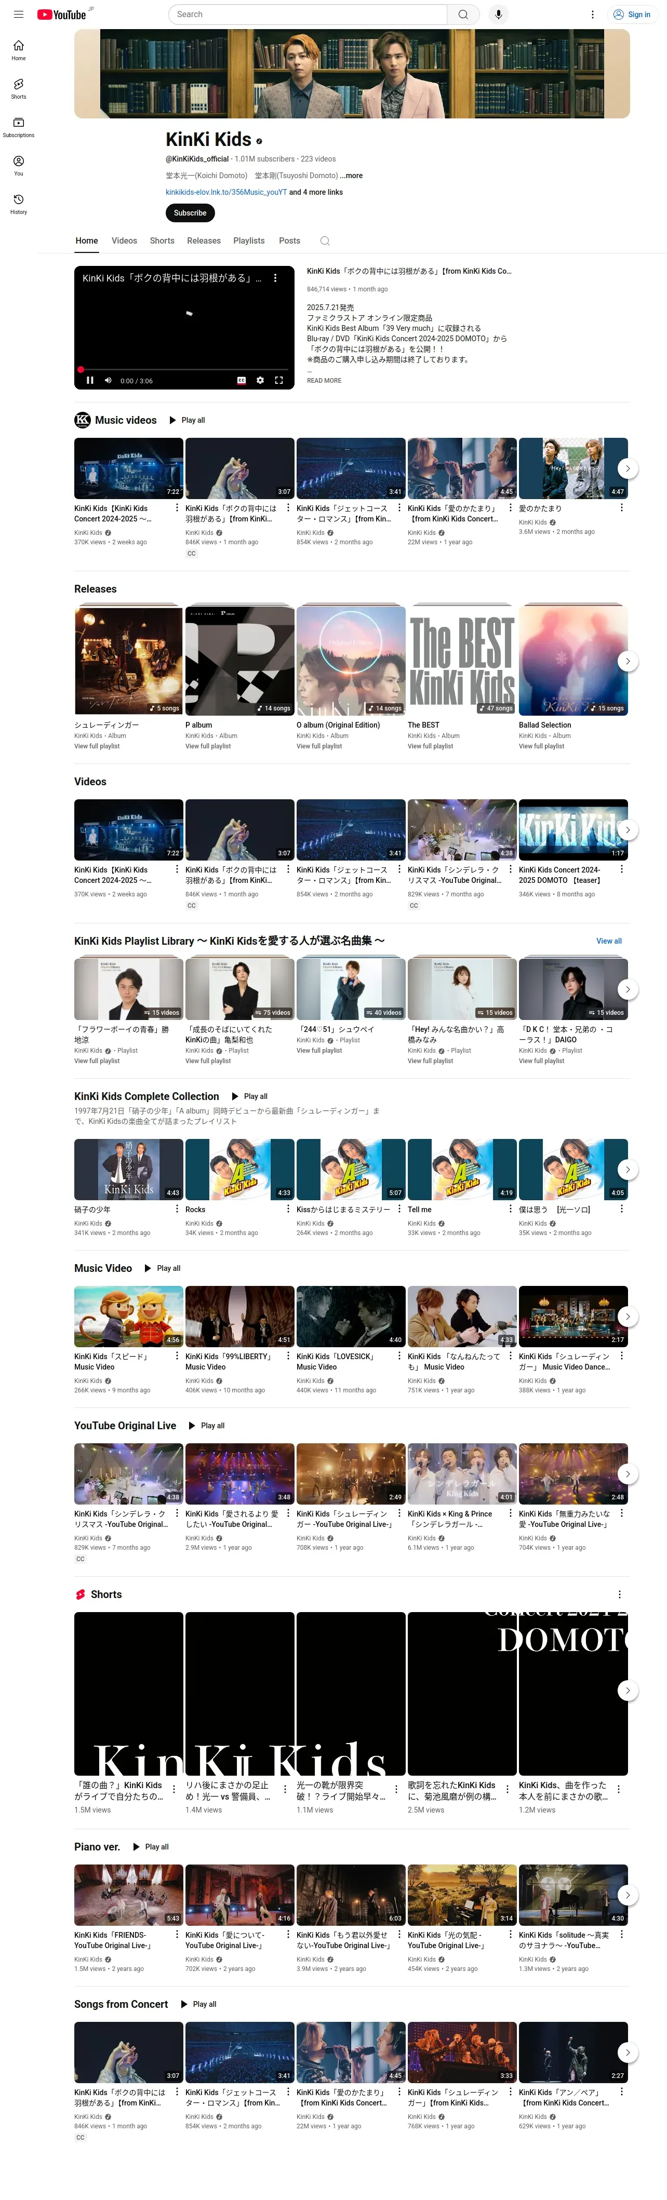The height and width of the screenshot is (2200, 667).
Task: Expand channel description with ...more
Action: click(x=352, y=176)
